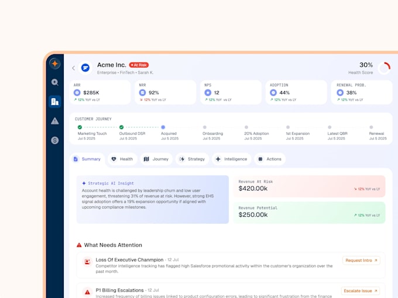Click the Strategic AI Insight sparkle icon
The image size is (398, 298).
[84, 183]
